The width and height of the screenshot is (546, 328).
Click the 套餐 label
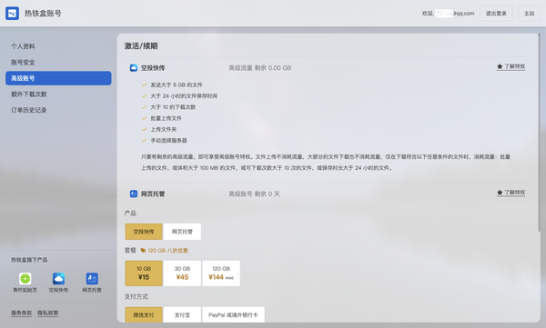130,251
